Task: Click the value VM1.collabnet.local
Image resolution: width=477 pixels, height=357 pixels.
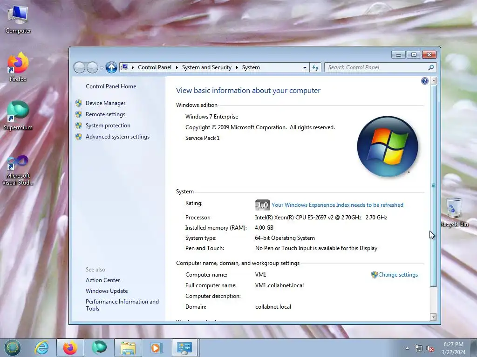Action: click(x=279, y=285)
